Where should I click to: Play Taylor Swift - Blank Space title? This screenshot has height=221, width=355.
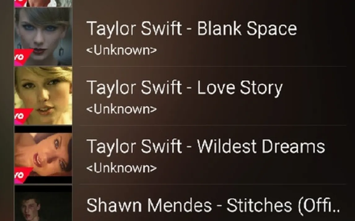click(191, 29)
